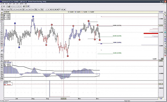167x102 pixels.
Task: Open the Window menu
Action: click(22, 4)
